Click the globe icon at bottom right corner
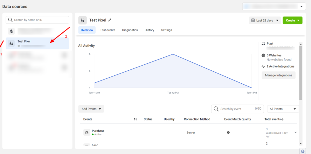311x154 pixels. (x=302, y=151)
